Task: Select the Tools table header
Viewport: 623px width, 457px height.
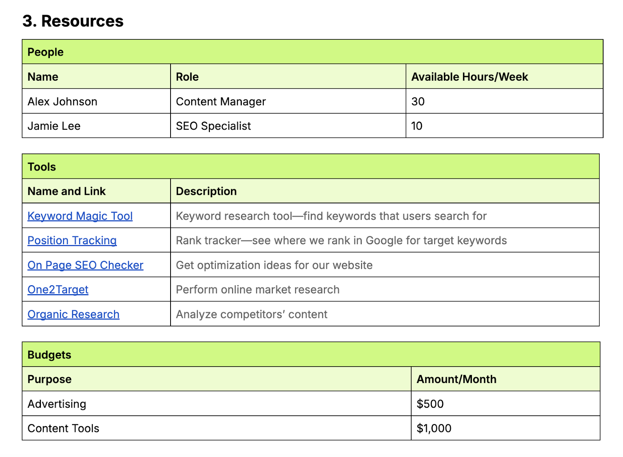Action: tap(41, 166)
